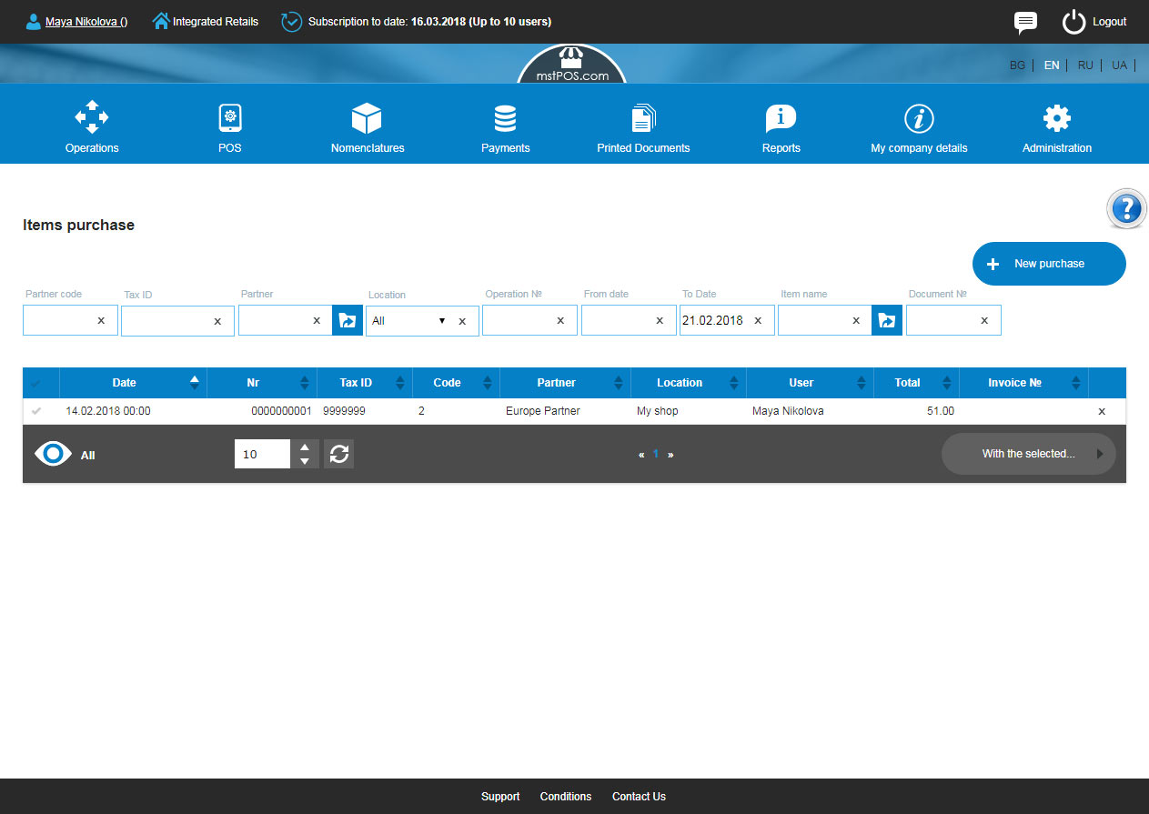Screen dimensions: 1149x814
Task: Go to the Administration menu
Action: 1056,128
